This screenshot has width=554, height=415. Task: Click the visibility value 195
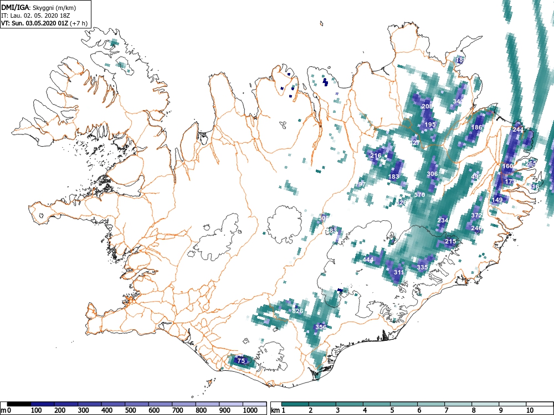click(x=430, y=124)
